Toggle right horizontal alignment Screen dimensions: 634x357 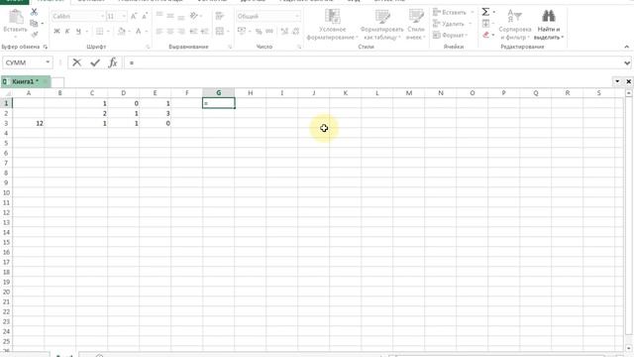click(181, 31)
